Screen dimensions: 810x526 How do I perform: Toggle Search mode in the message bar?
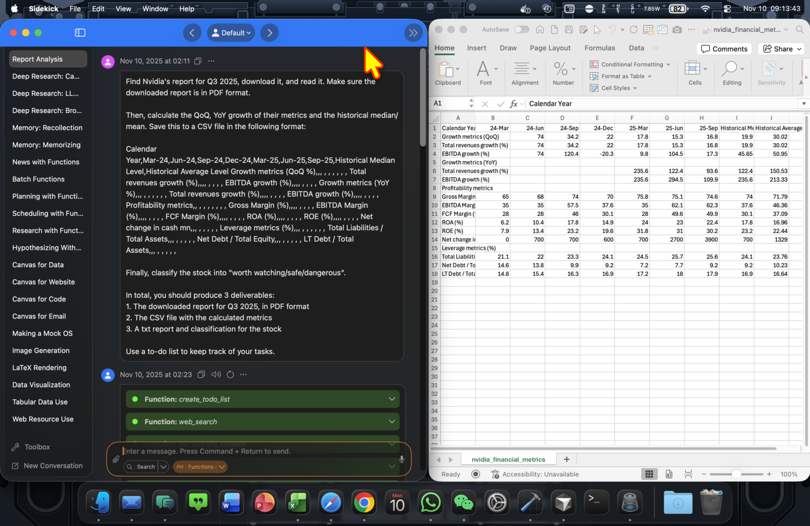click(142, 467)
